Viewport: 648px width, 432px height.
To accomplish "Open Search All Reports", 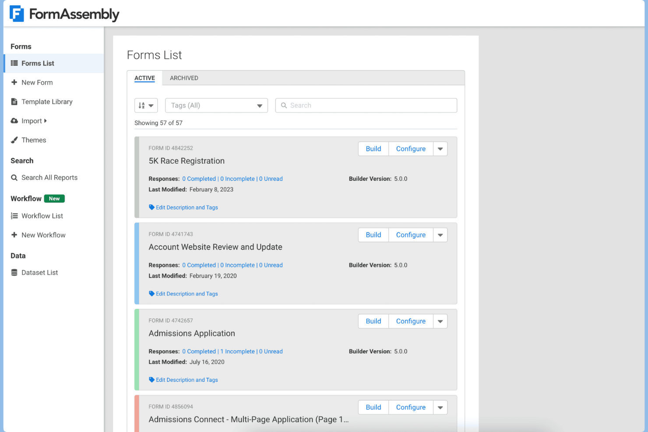I will tap(14, 177).
